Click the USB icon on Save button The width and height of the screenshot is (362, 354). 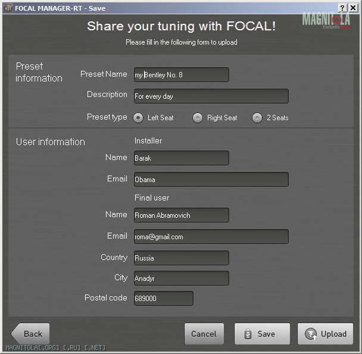pyautogui.click(x=248, y=334)
